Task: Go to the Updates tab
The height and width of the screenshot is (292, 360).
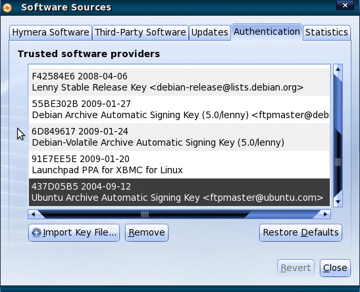Action: click(x=210, y=33)
